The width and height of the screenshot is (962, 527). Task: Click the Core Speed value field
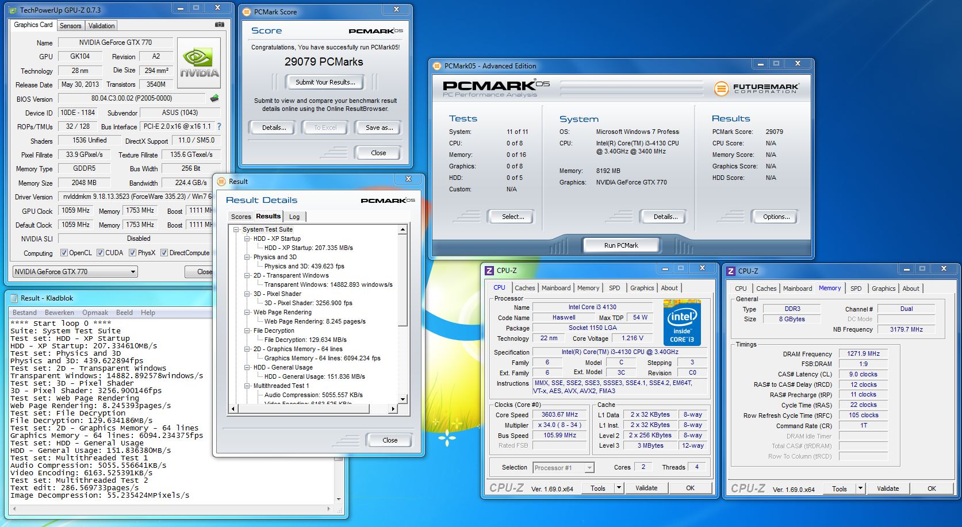pos(560,414)
